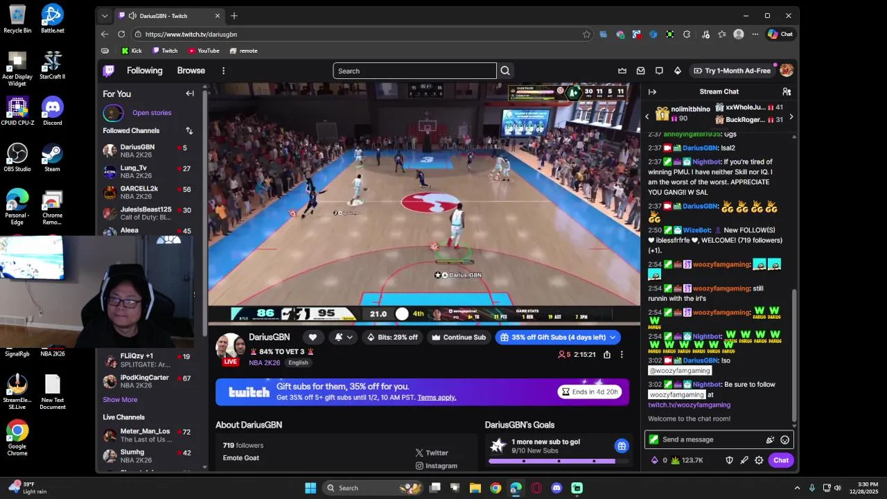Click Show More in followed channels

tap(120, 400)
